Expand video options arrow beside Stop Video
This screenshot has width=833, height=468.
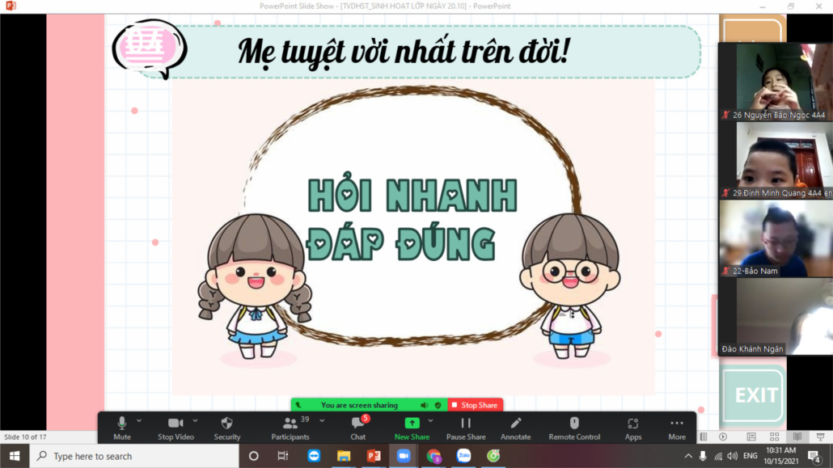pyautogui.click(x=195, y=420)
